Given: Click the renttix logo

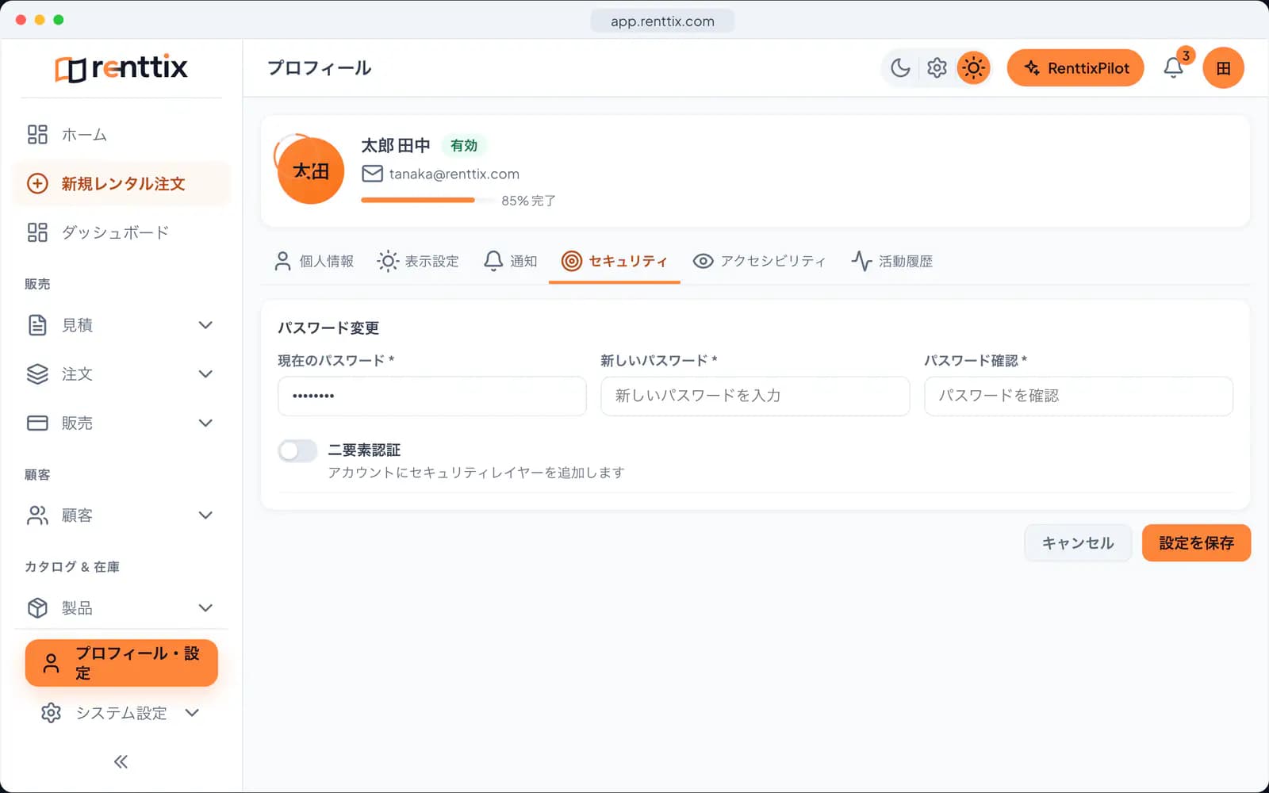Looking at the screenshot, I should (121, 68).
